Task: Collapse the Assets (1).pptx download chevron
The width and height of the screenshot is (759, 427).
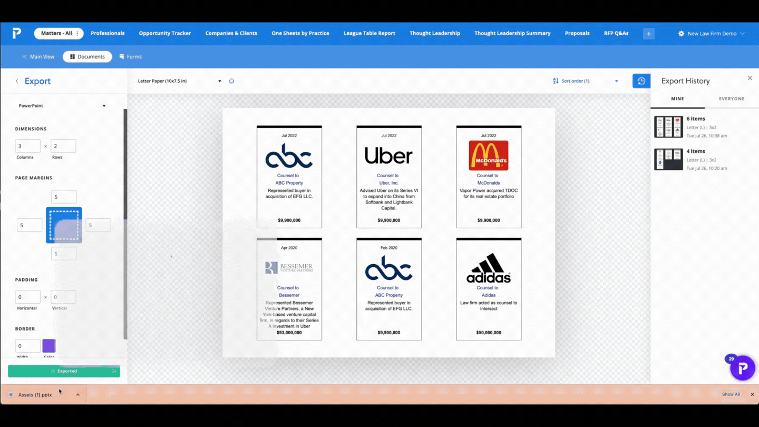Action: 78,394
